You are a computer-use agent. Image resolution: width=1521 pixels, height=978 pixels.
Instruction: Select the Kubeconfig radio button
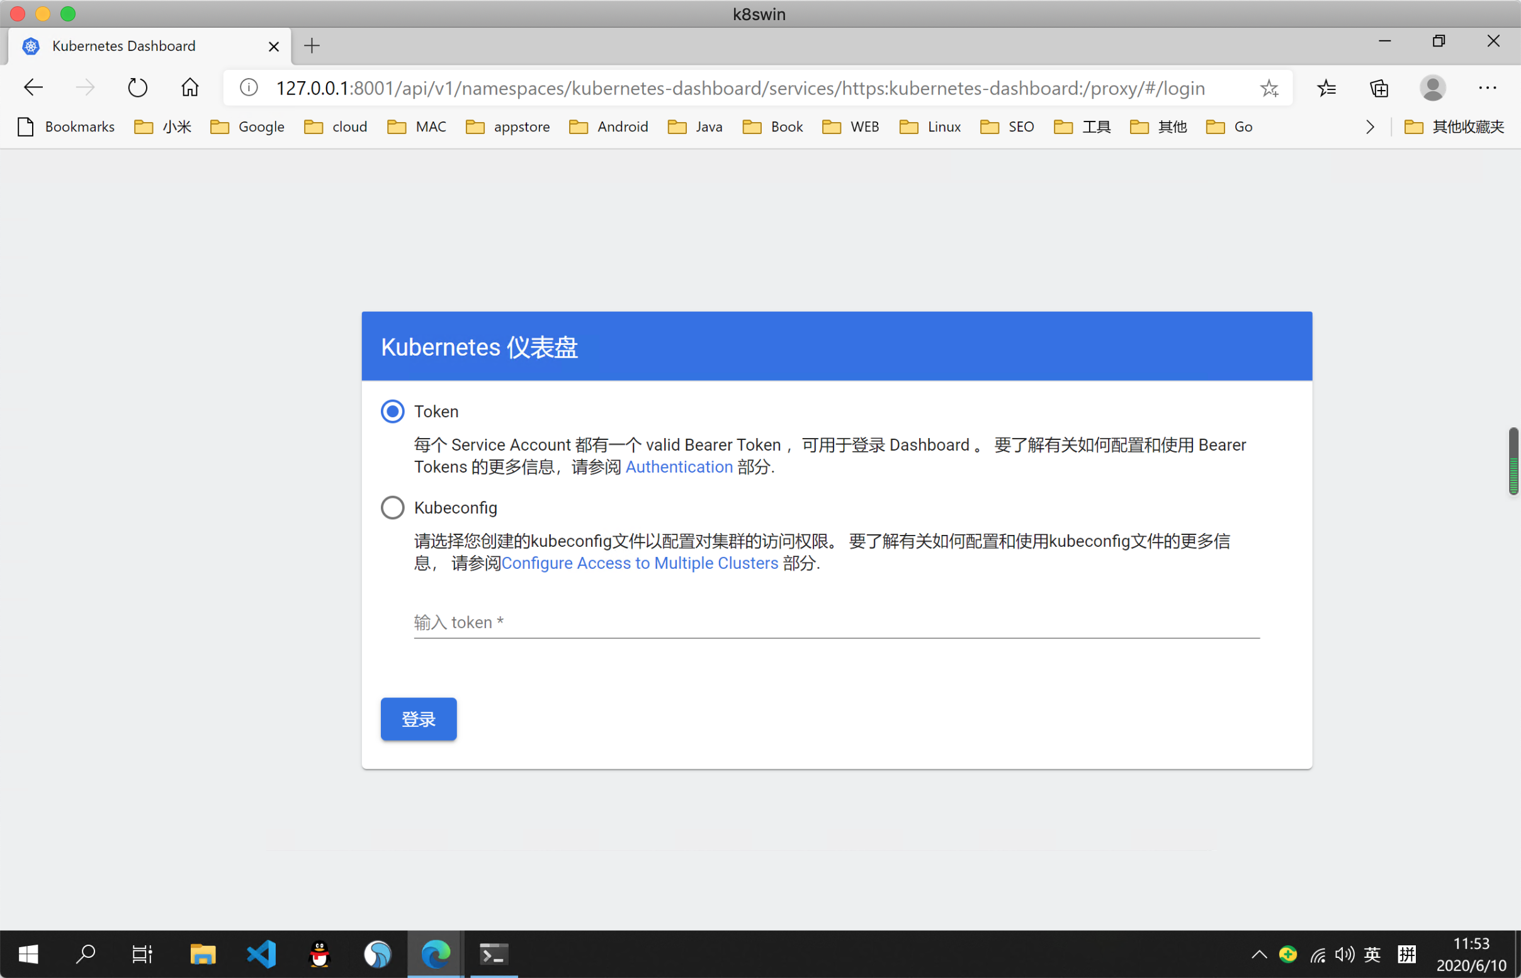tap(392, 507)
